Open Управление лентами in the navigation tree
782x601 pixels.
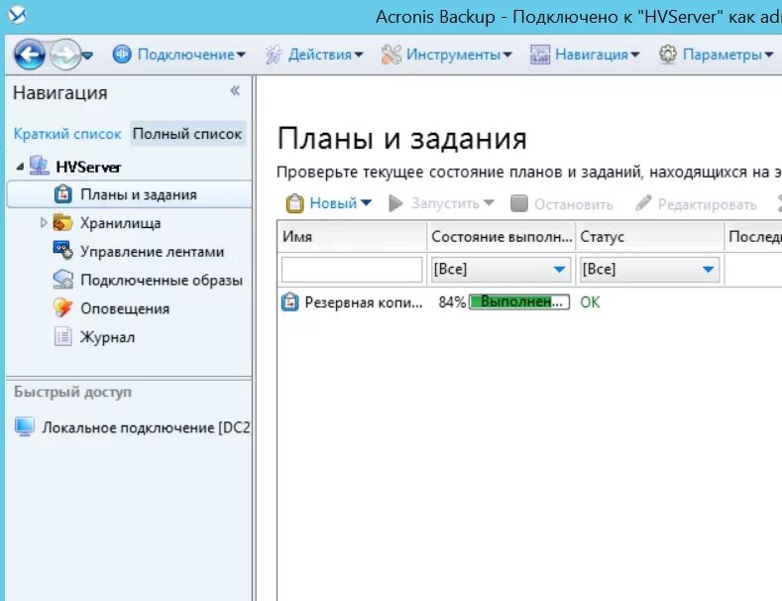152,252
